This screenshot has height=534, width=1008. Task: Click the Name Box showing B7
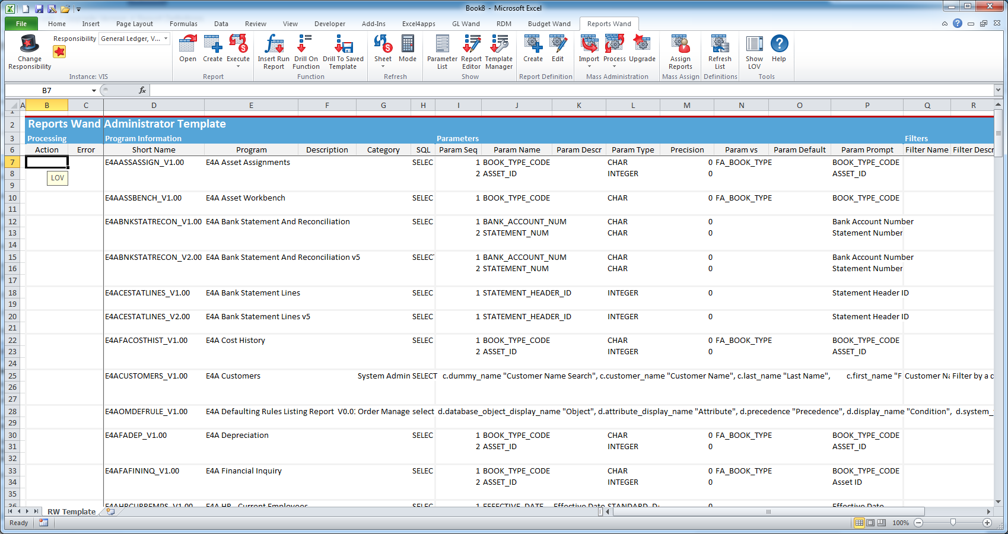tap(47, 90)
